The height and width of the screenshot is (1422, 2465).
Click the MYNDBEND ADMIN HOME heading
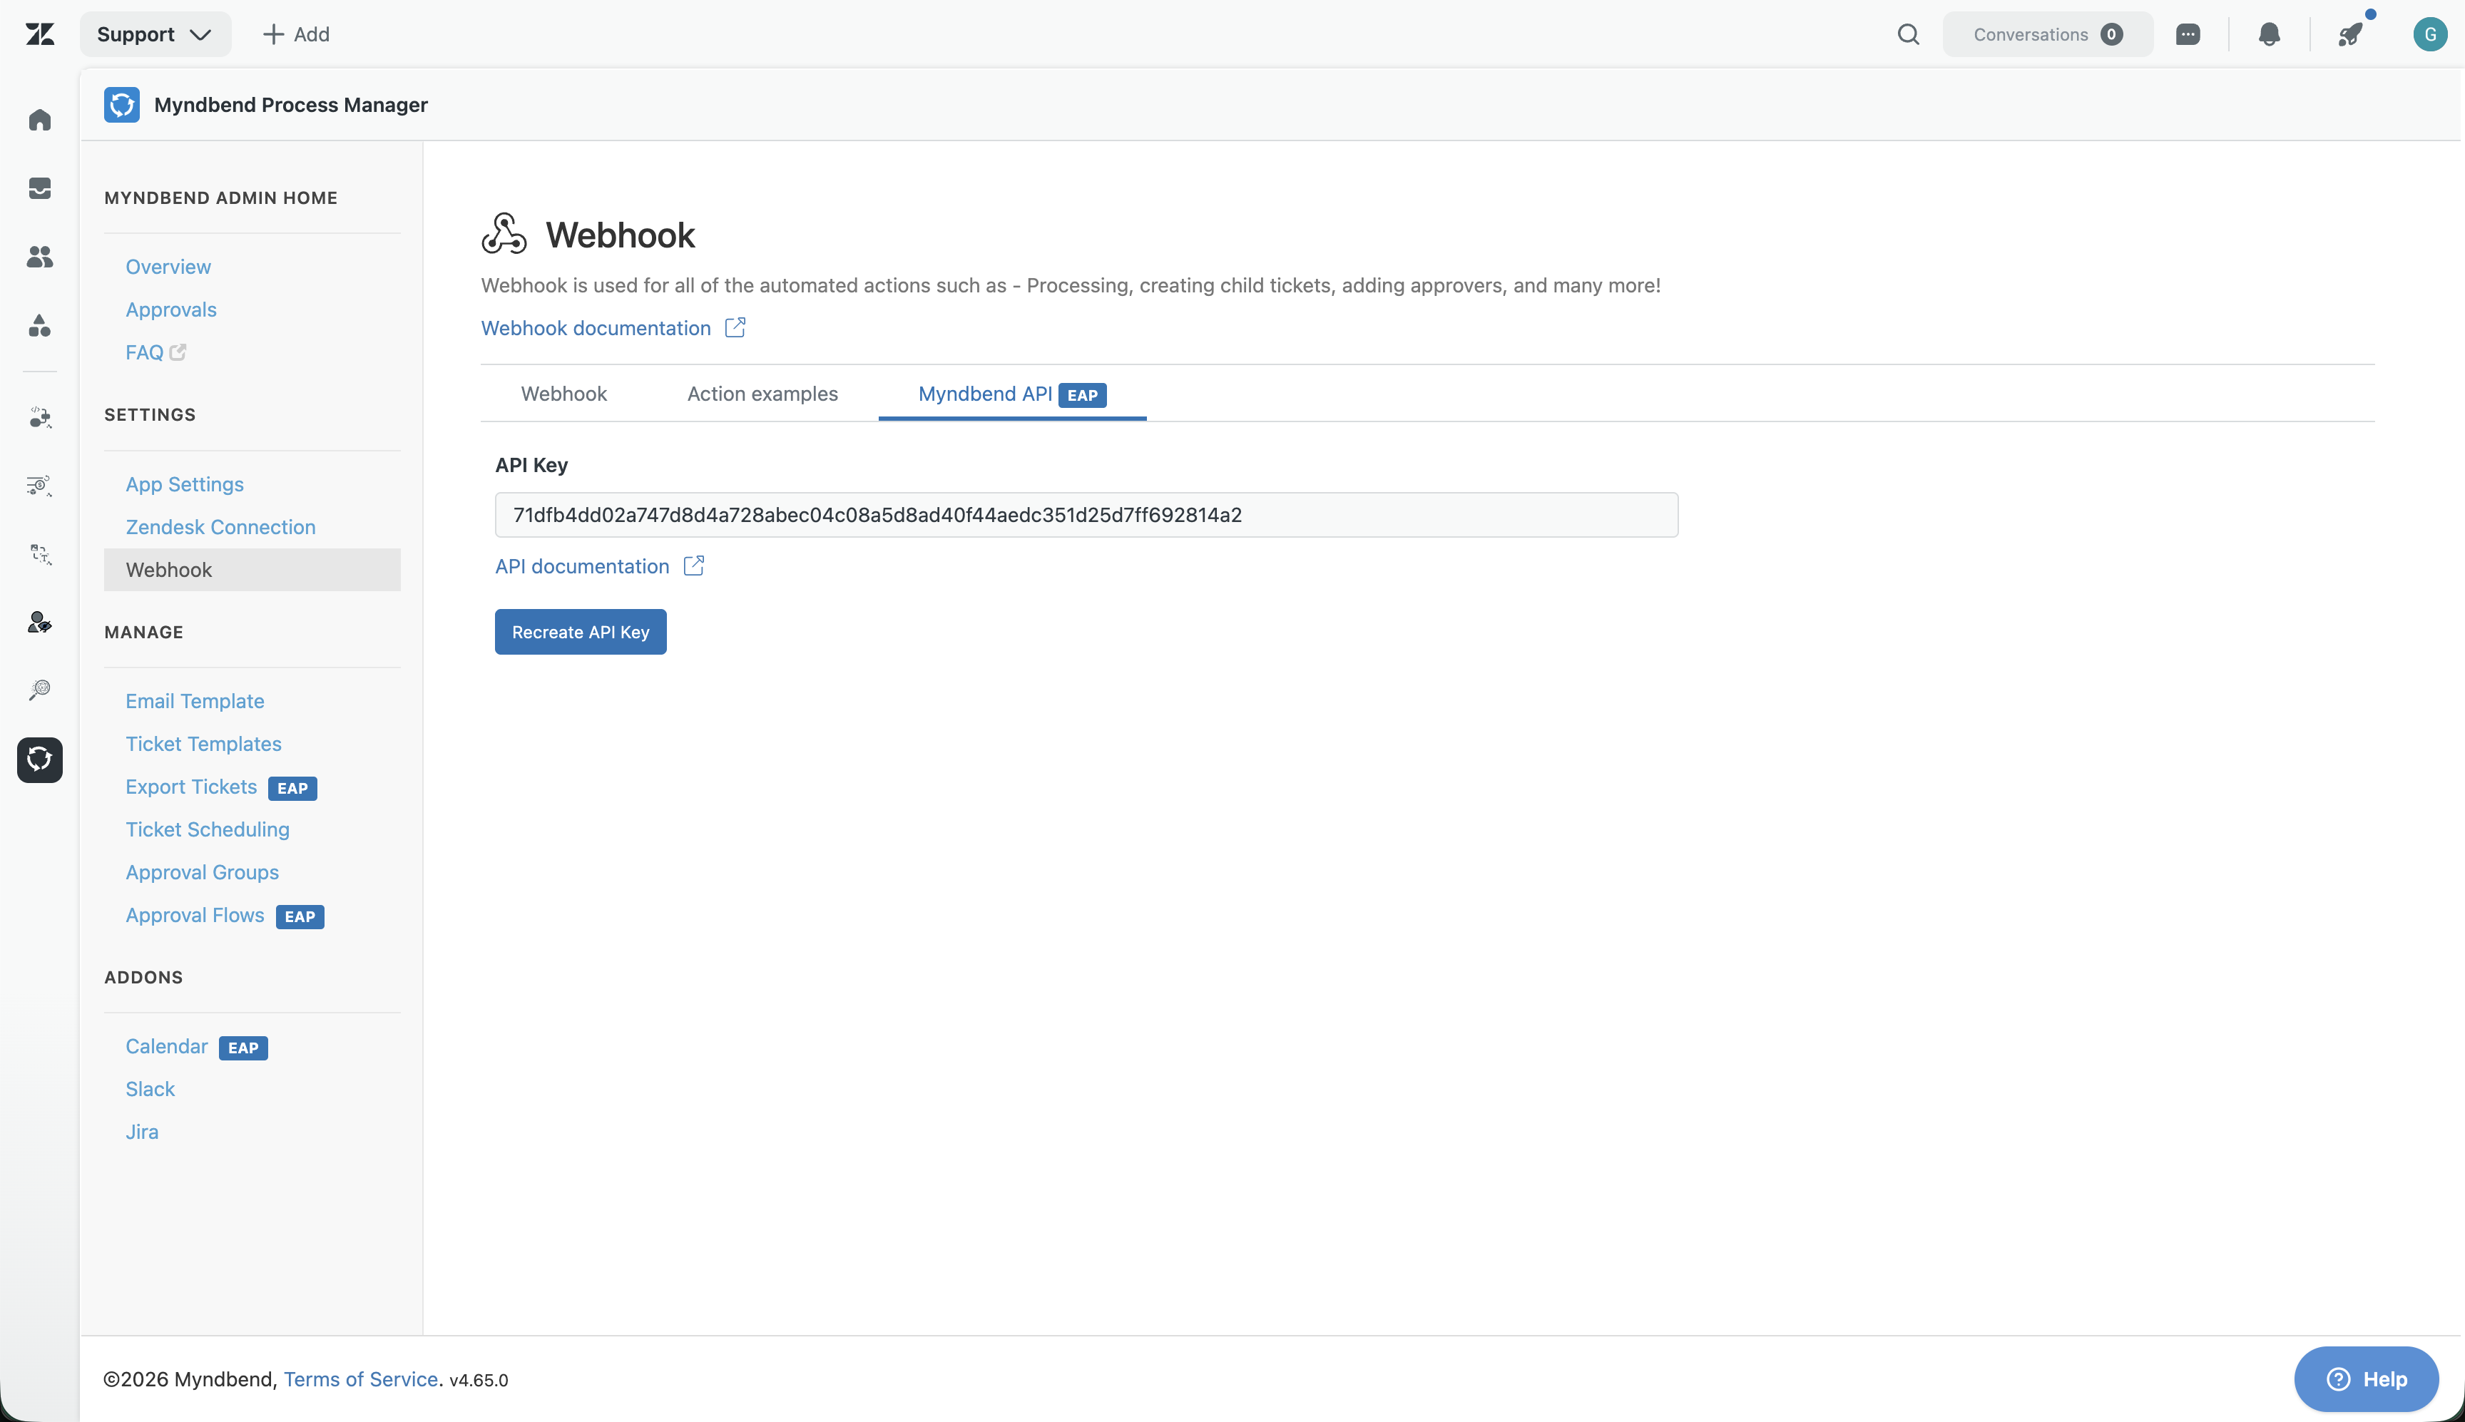[220, 198]
